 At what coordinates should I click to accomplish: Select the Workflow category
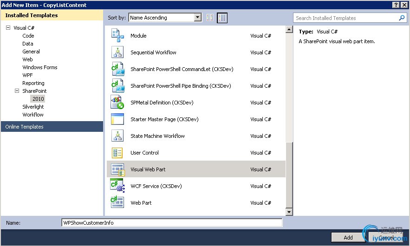coord(33,115)
